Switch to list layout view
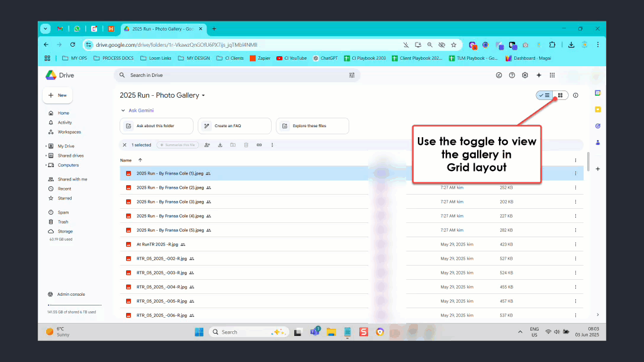Screen dimensions: 644x362 point(545,95)
